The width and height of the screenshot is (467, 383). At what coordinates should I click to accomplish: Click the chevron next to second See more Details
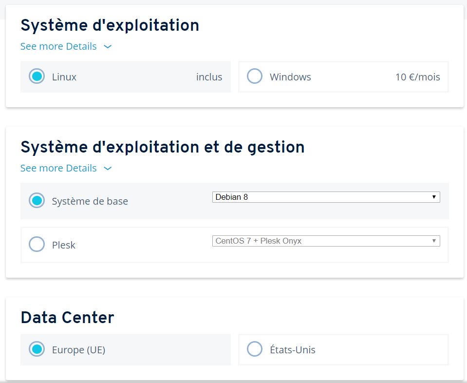pyautogui.click(x=107, y=168)
